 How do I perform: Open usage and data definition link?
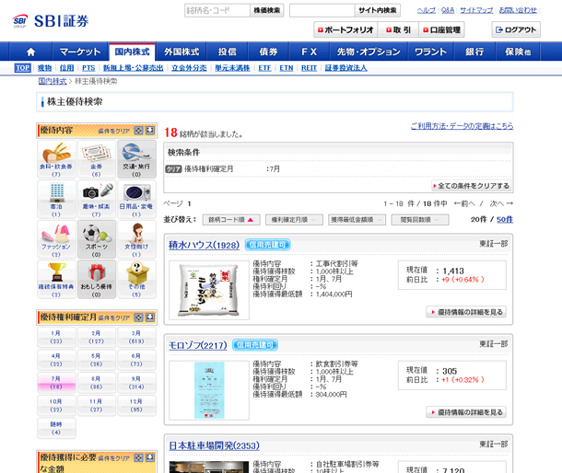[x=462, y=126]
